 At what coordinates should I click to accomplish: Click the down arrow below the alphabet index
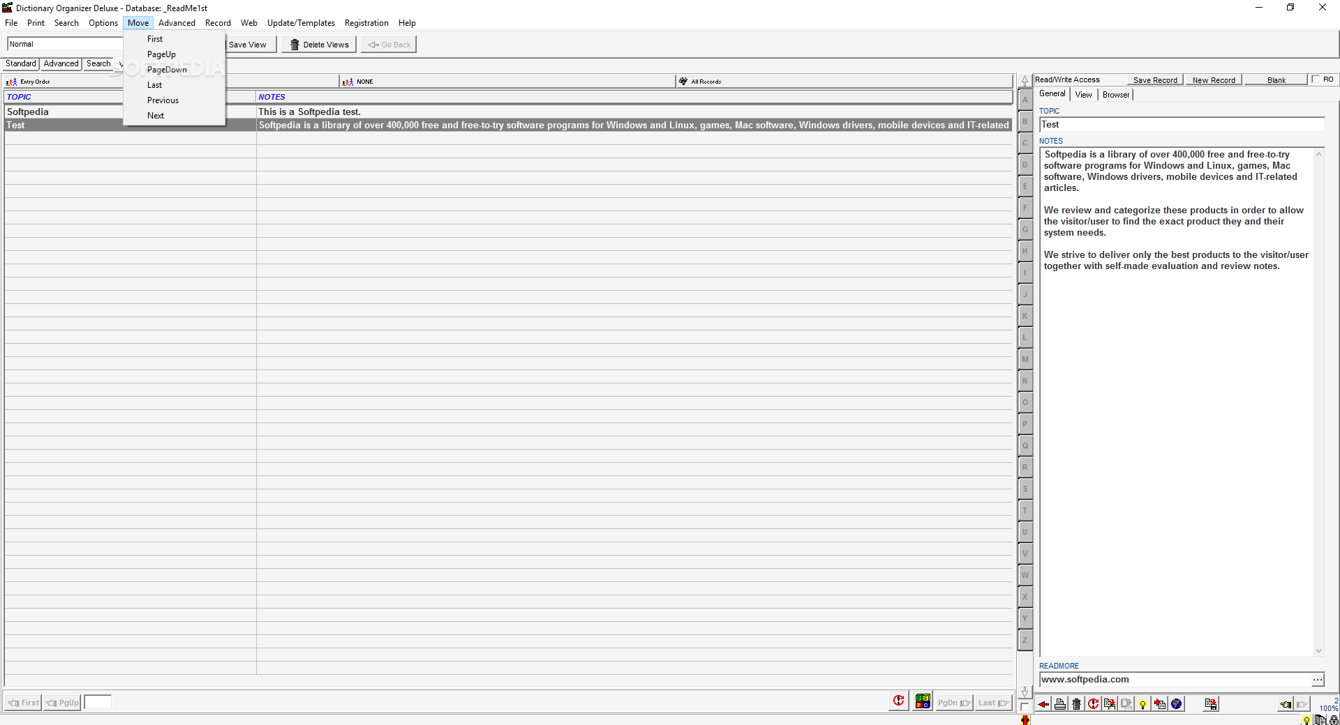click(1025, 692)
